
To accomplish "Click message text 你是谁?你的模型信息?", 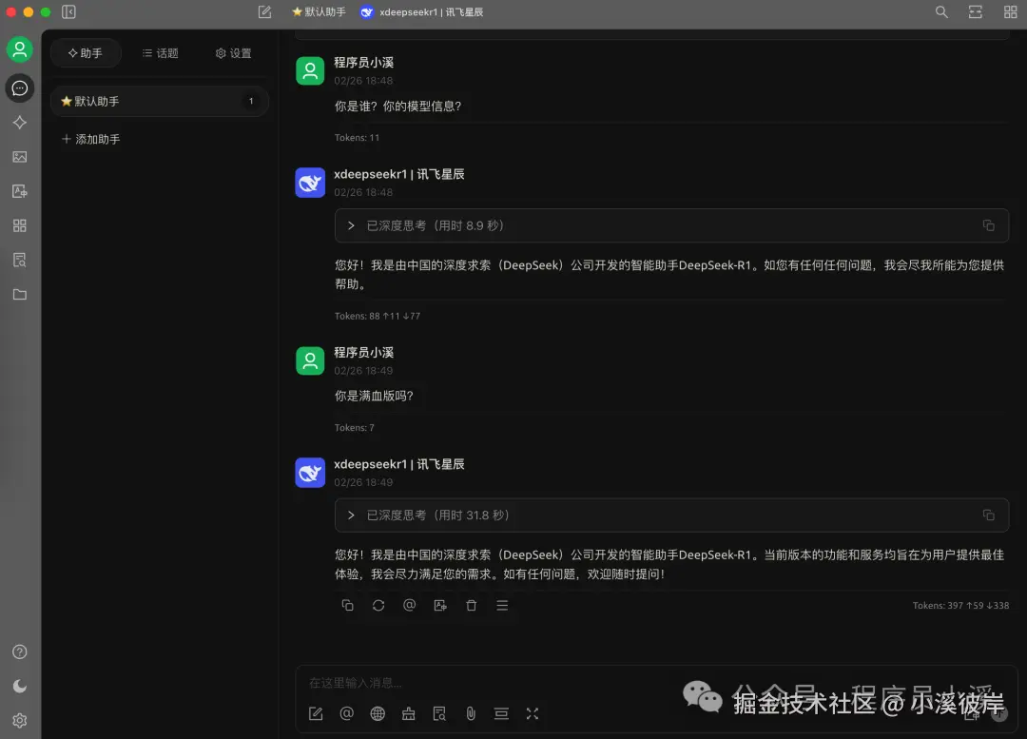I will pos(398,107).
